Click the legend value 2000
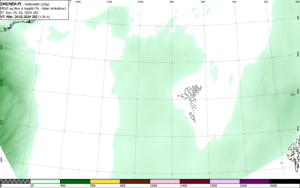 click(243, 186)
